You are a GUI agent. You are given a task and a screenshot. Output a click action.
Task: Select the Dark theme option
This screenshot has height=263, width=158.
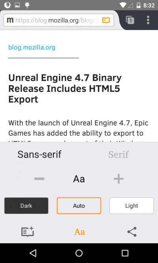pyautogui.click(x=26, y=206)
